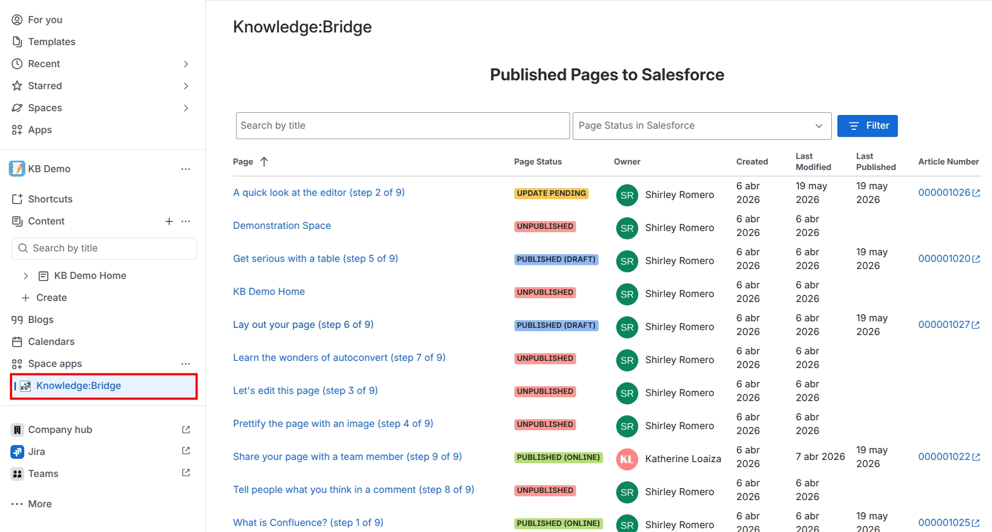The image size is (992, 532).
Task: Open Learn the wonders of autoconvert page
Action: click(339, 358)
